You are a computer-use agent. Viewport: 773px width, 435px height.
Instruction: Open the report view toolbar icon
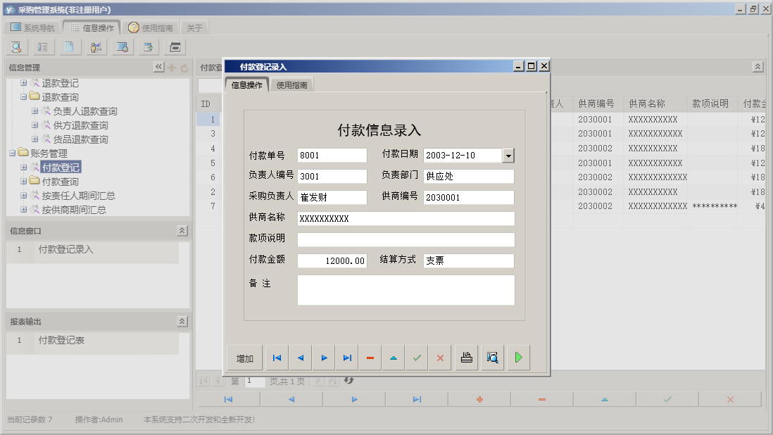point(175,46)
